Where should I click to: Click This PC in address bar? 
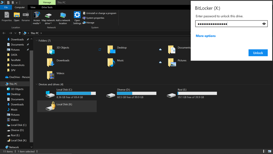[35, 33]
